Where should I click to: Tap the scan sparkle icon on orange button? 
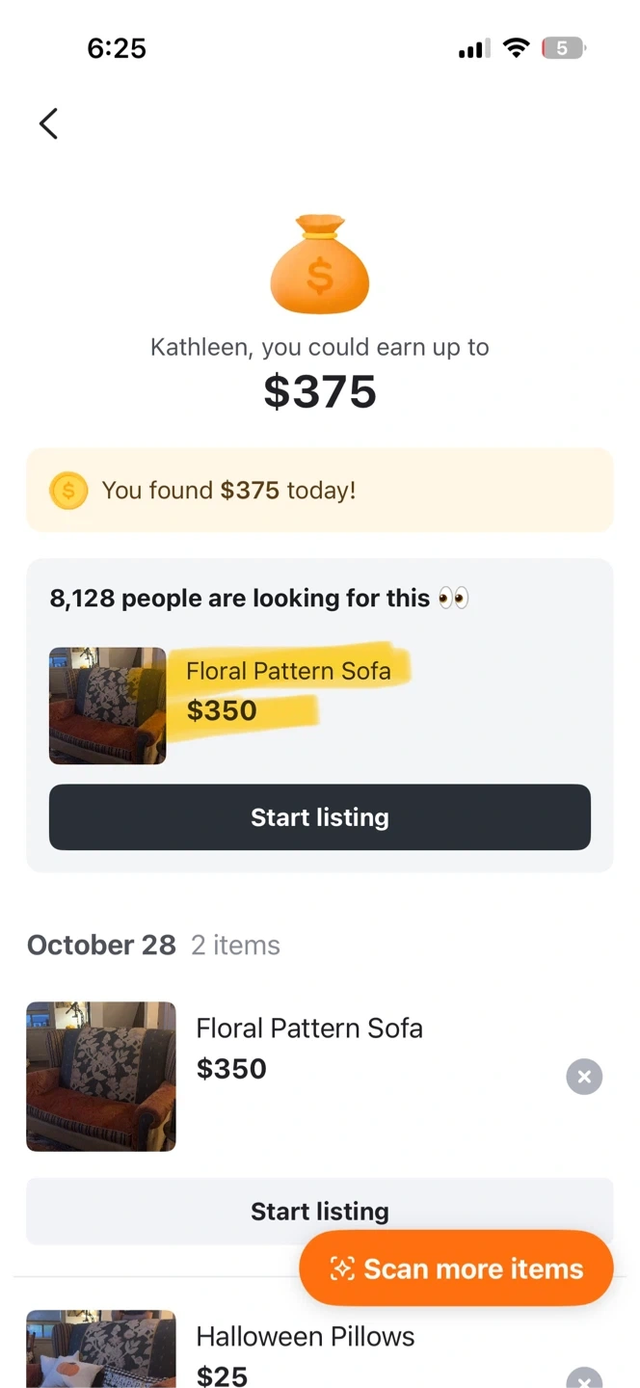(342, 1268)
